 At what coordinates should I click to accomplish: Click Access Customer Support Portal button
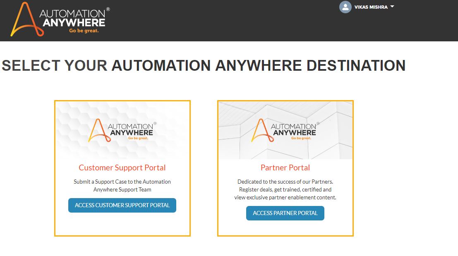[x=122, y=205]
